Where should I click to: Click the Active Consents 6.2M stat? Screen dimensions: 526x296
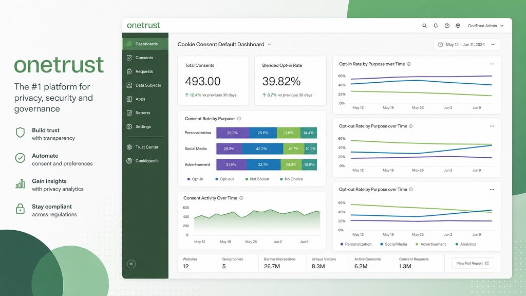click(367, 263)
